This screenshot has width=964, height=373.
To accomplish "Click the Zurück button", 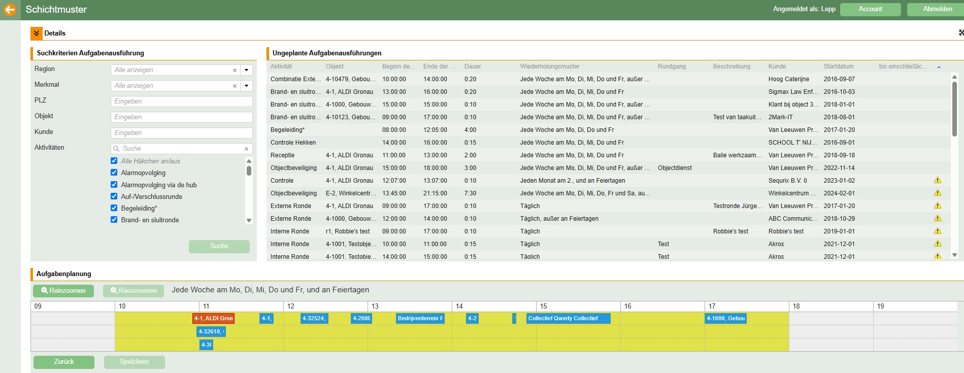I will 64,362.
